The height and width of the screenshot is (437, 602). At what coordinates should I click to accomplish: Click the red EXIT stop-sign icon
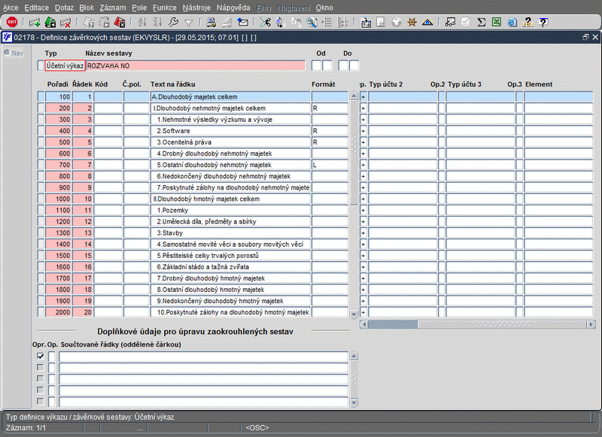coord(12,23)
